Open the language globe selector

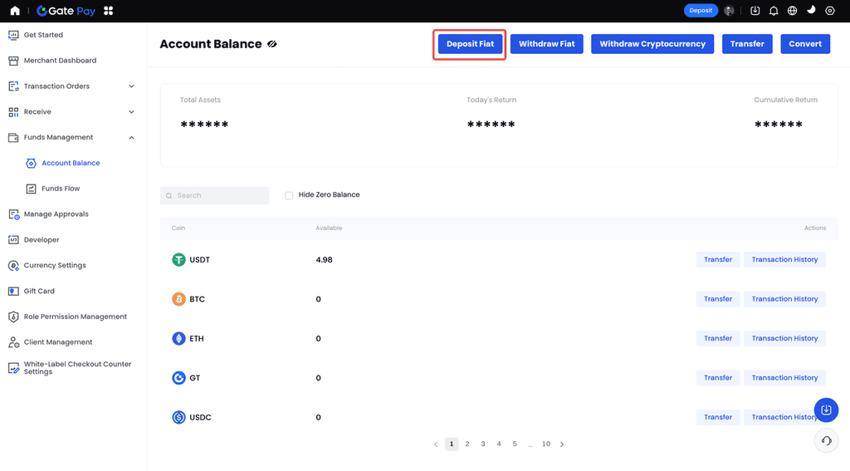click(x=793, y=11)
